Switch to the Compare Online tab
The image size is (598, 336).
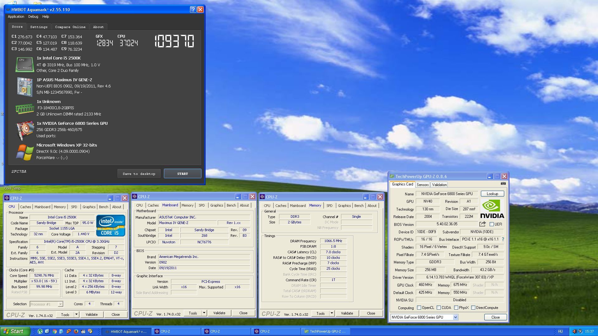click(x=70, y=27)
